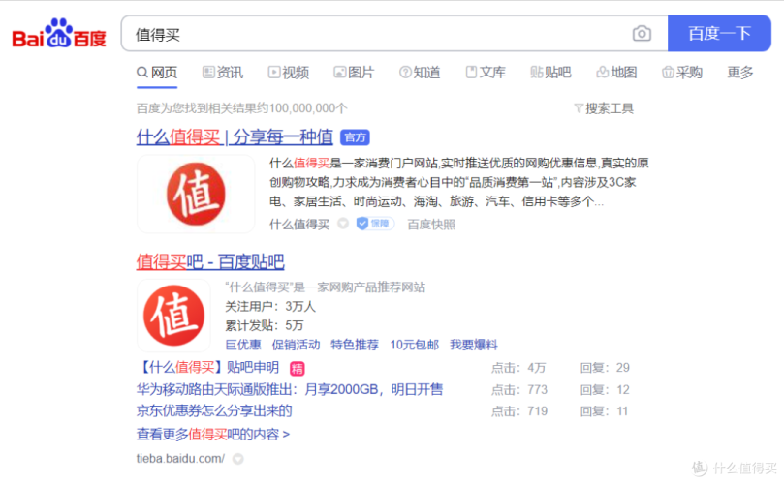Select the 网页 tab
This screenshot has width=784, height=484.
click(157, 73)
